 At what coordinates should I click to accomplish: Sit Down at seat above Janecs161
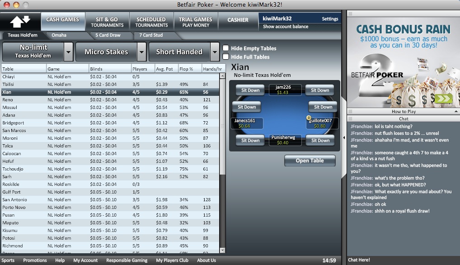pyautogui.click(x=247, y=107)
